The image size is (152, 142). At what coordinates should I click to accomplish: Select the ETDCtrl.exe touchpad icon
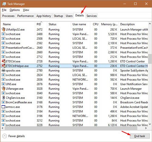[3, 61]
